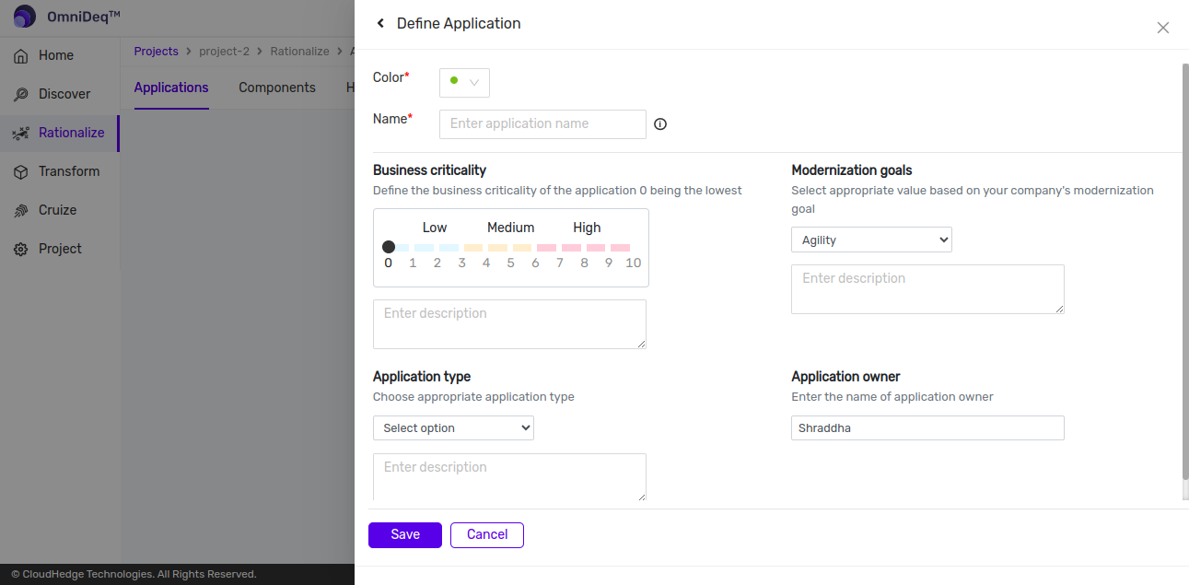Viewport: 1189px width, 585px height.
Task: Open the Transform sidebar item
Action: pos(60,171)
